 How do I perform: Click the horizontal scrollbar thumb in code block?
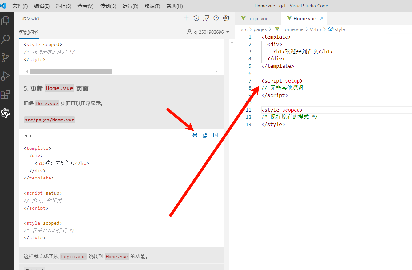71,71
